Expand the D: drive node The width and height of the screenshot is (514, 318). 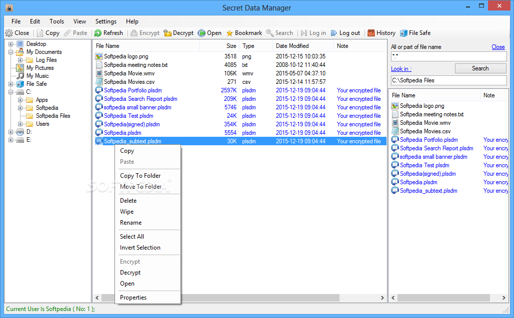(10, 132)
